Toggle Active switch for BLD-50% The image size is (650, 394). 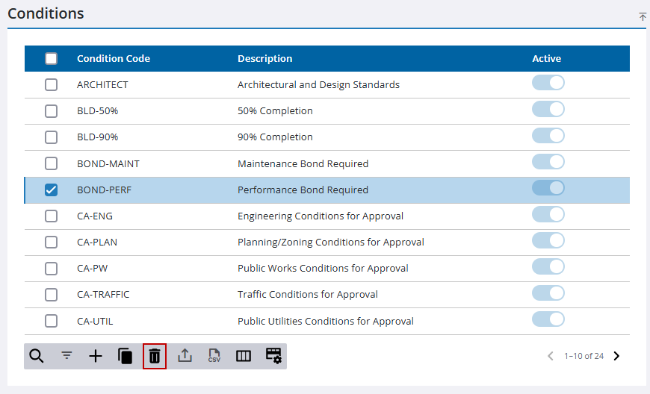pos(548,110)
